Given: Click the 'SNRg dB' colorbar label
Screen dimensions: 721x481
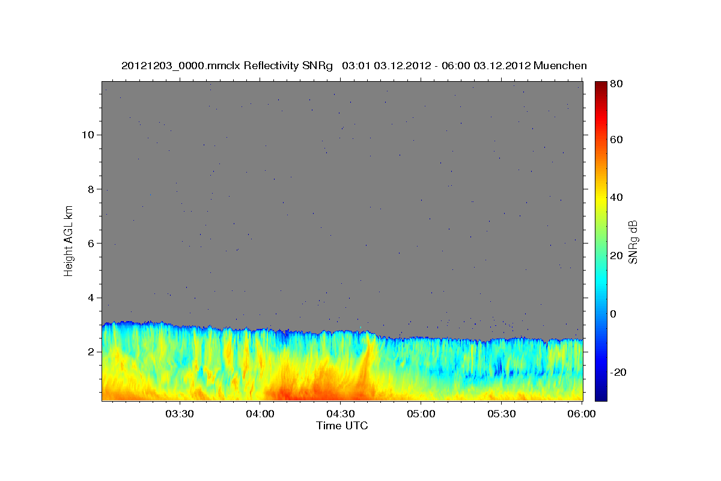Looking at the screenshot, I should click(633, 242).
